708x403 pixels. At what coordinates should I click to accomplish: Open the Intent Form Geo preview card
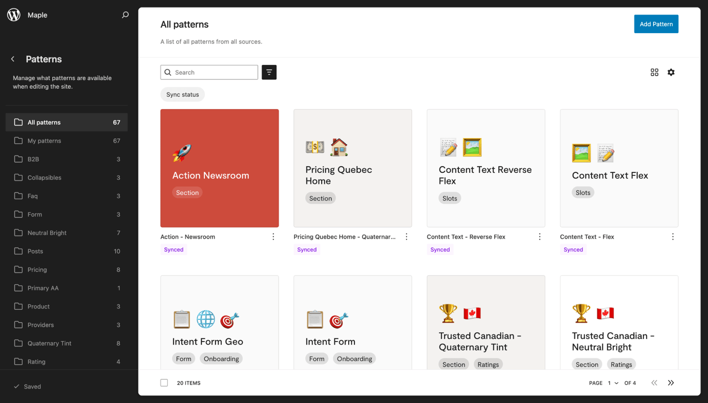coord(220,323)
